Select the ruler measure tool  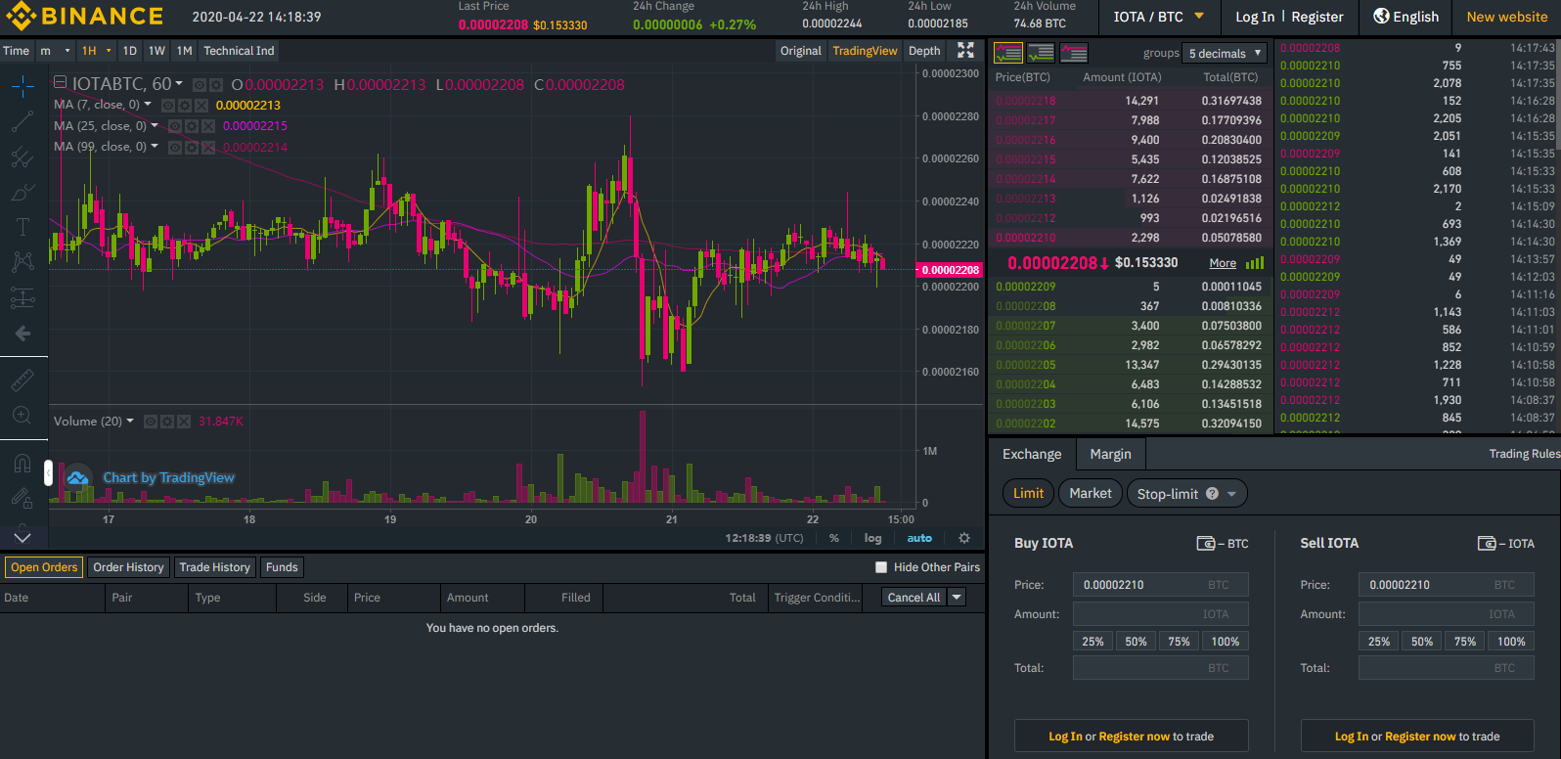tap(22, 379)
